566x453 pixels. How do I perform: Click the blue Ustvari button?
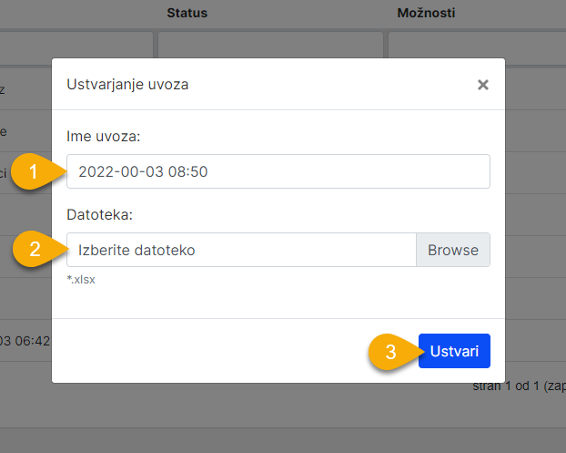(x=454, y=351)
